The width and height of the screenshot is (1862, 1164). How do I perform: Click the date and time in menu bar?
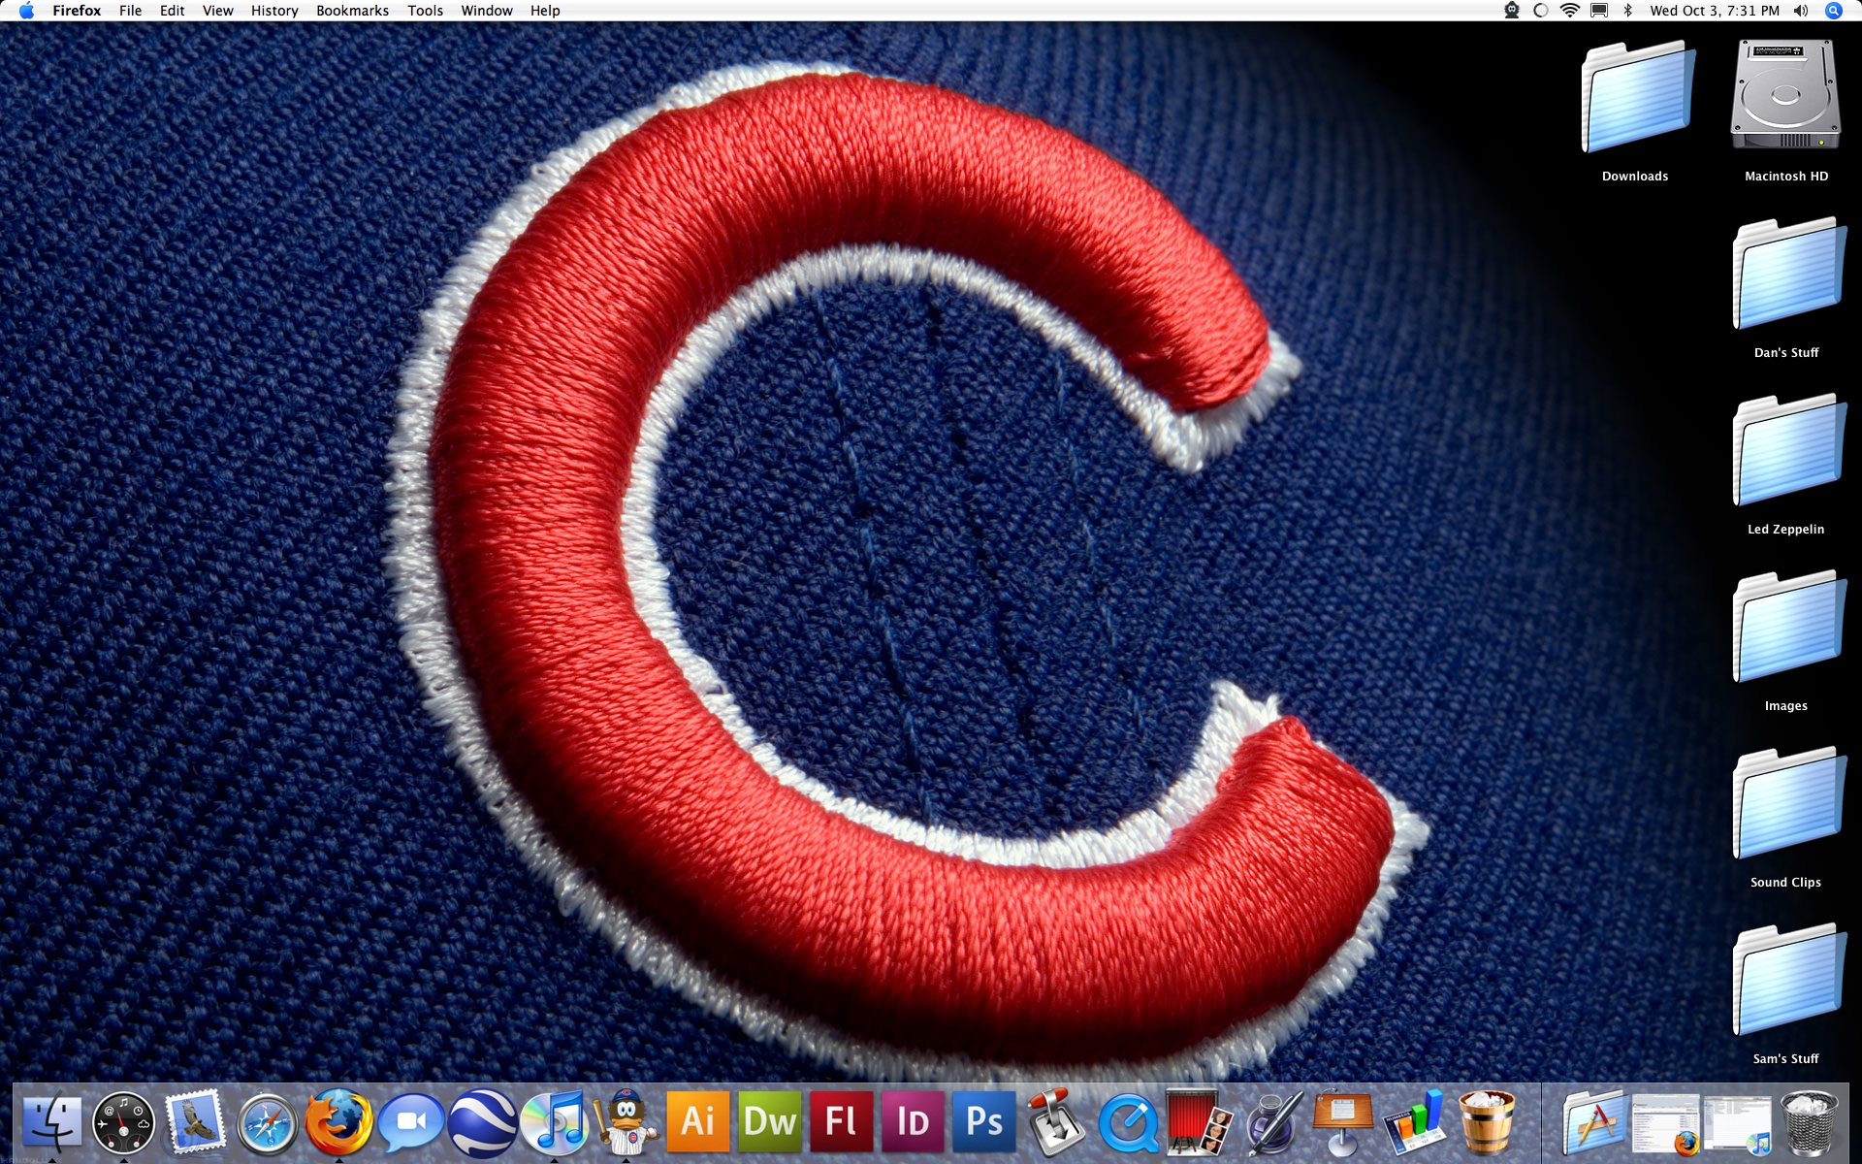(x=1715, y=11)
